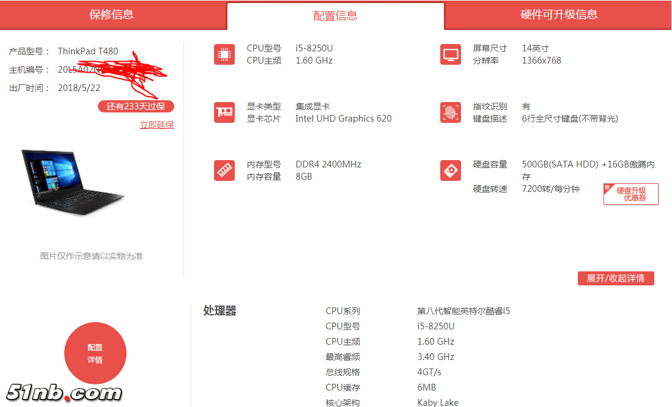Screen dimensions: 672x407
Task: Expand the 处理器 specification section
Action: pyautogui.click(x=220, y=310)
